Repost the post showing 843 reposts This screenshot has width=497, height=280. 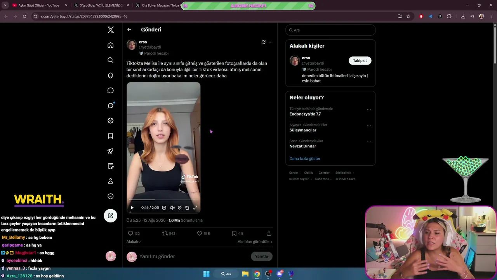[x=169, y=233]
